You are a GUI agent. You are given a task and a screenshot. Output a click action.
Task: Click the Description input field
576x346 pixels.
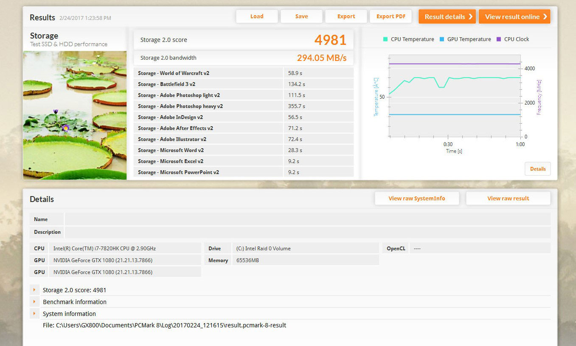(307, 232)
